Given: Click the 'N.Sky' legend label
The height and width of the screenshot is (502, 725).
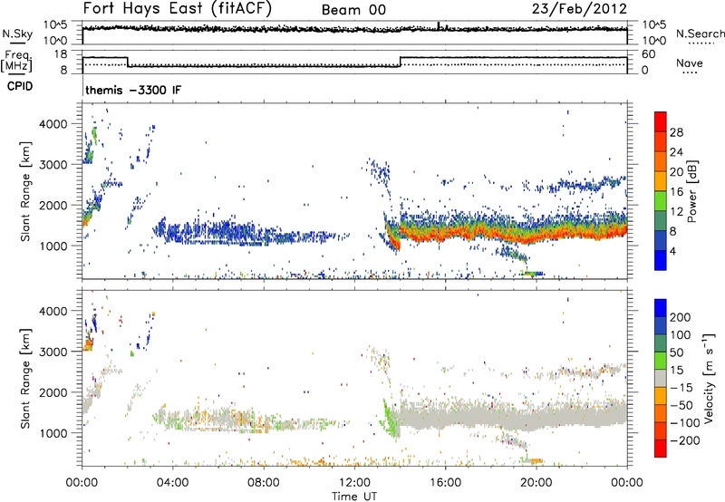Looking at the screenshot, I should (x=17, y=34).
